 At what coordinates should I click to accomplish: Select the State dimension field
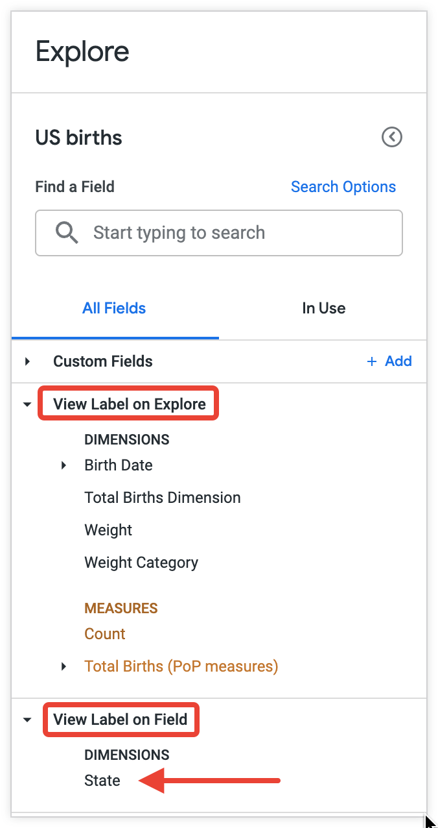point(102,781)
